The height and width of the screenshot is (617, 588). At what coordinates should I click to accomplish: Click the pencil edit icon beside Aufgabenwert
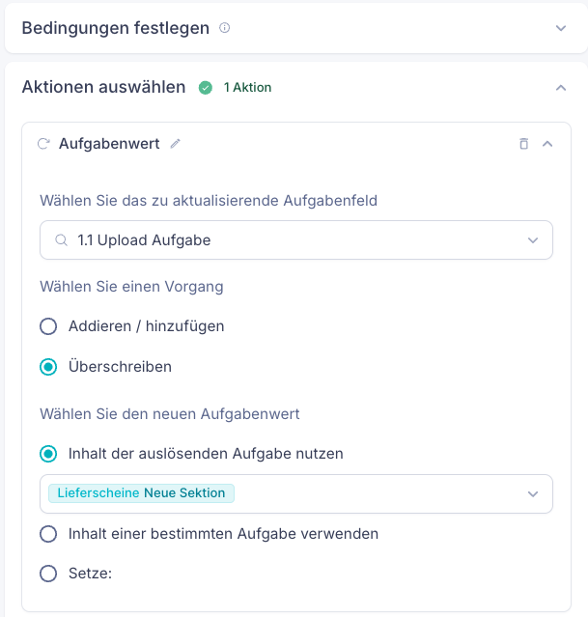(x=175, y=144)
